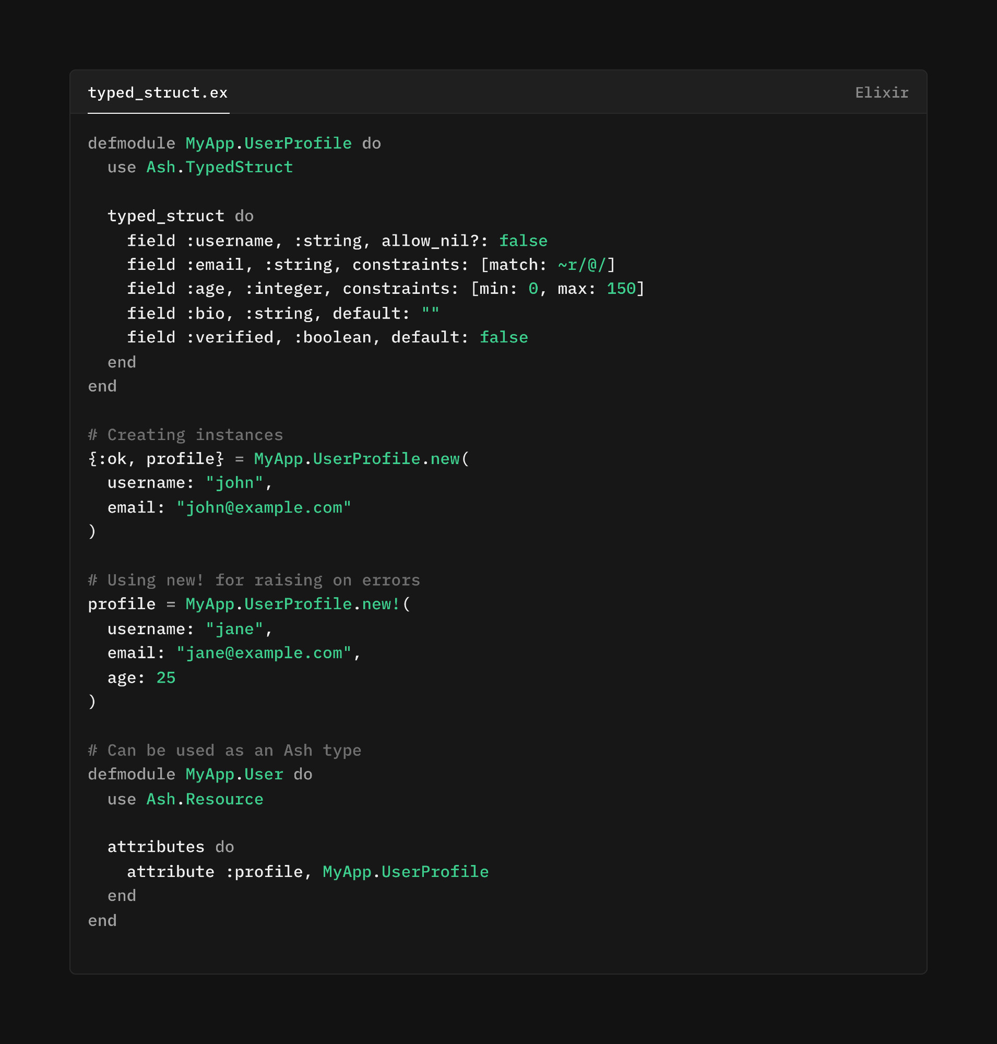Image resolution: width=997 pixels, height=1044 pixels.
Task: Click the typed_struct do block opener
Action: coord(180,216)
